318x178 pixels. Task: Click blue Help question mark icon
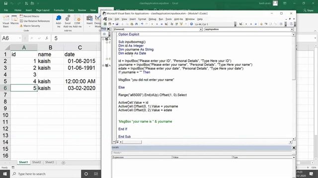point(191,24)
